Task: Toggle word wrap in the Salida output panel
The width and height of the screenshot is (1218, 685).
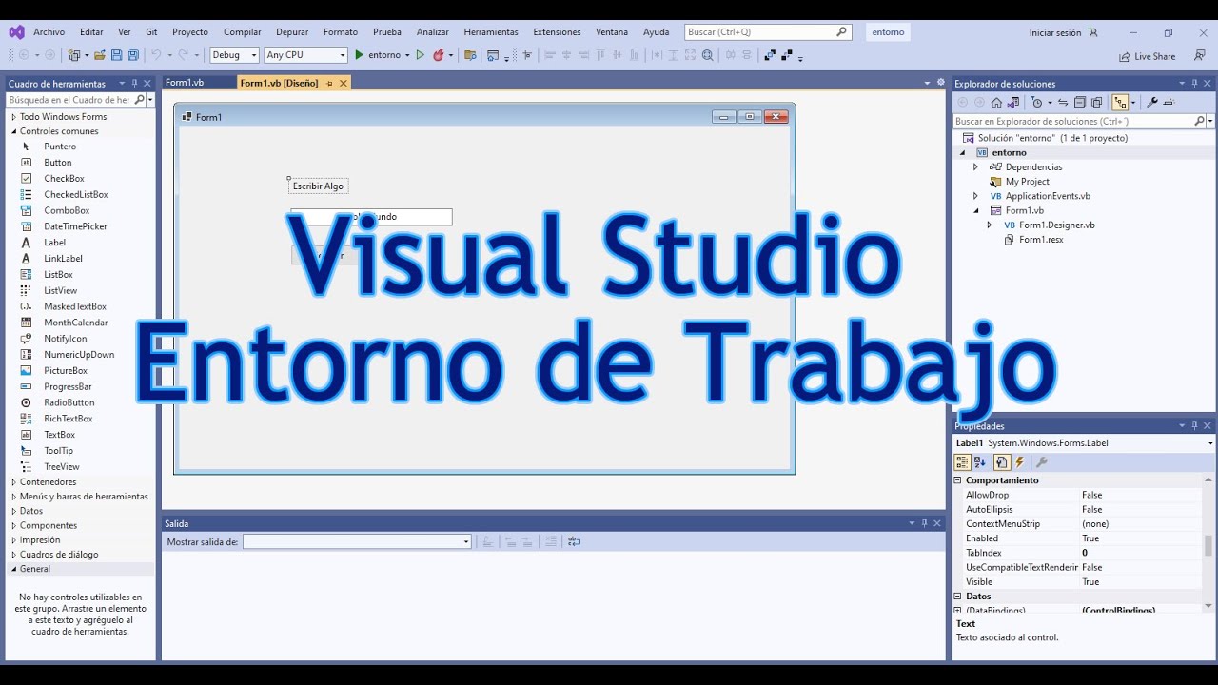Action: 574,541
